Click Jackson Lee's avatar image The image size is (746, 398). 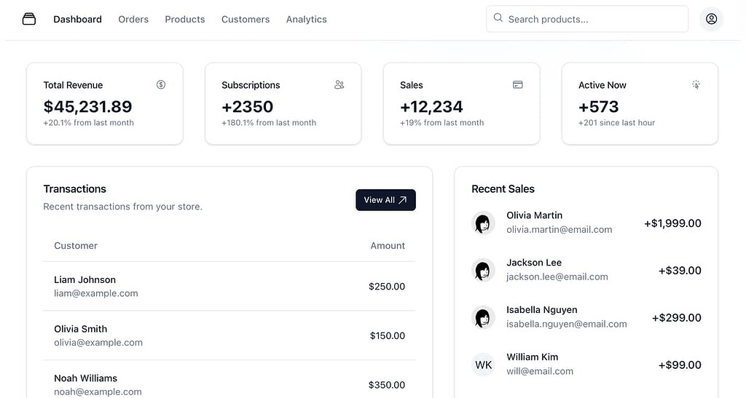483,270
